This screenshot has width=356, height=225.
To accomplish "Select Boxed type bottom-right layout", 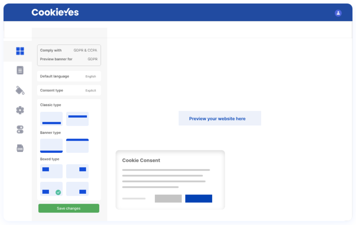I will [78, 189].
